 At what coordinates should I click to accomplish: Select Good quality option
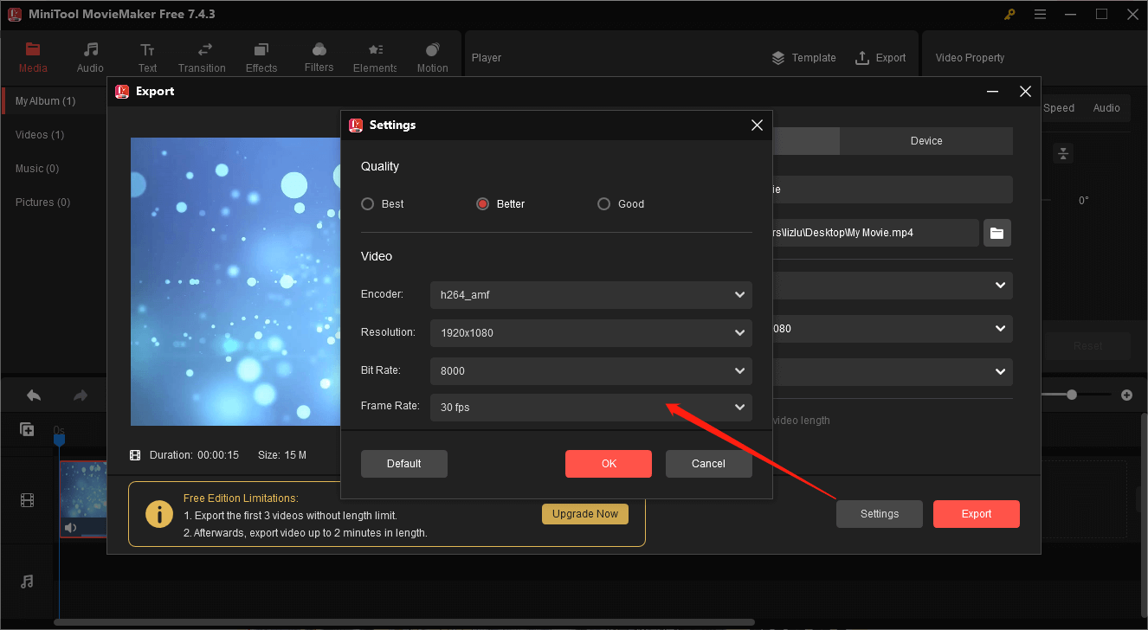pyautogui.click(x=621, y=204)
